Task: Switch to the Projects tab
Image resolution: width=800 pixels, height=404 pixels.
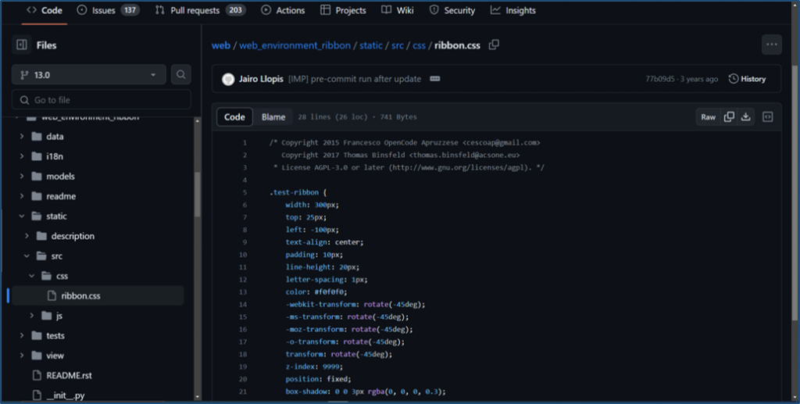Action: tap(343, 10)
